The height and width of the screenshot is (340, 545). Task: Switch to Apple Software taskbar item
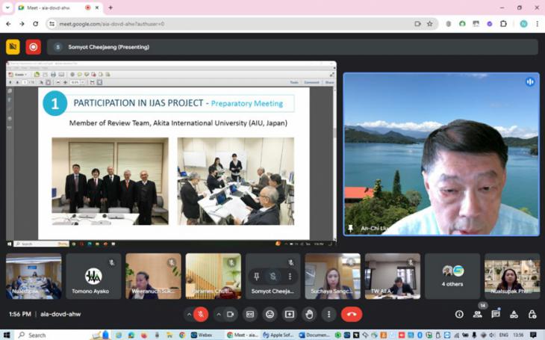(278, 335)
